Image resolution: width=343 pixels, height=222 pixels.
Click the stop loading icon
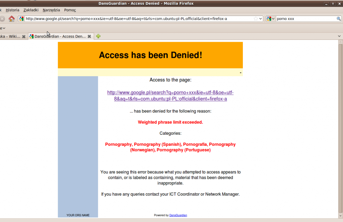coord(2,19)
